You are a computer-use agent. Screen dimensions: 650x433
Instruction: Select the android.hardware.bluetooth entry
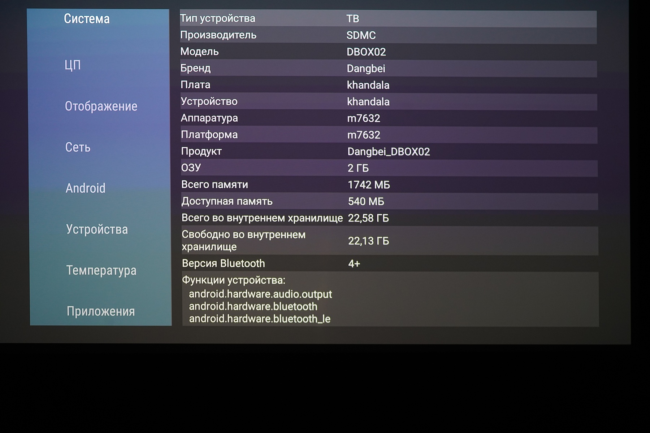click(253, 306)
